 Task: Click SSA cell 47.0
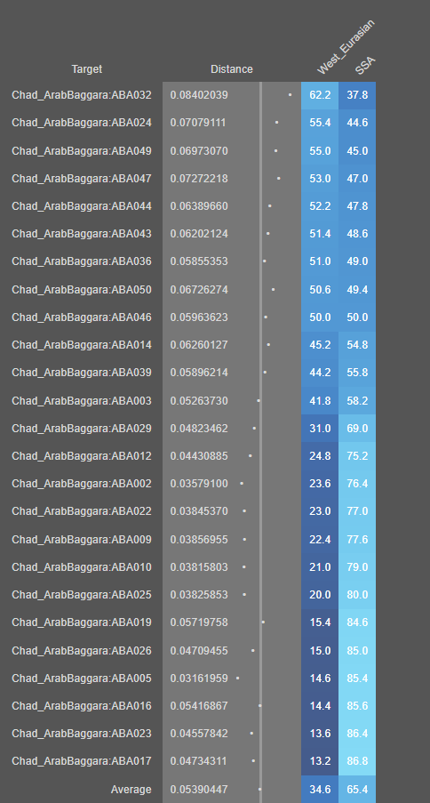pyautogui.click(x=357, y=179)
